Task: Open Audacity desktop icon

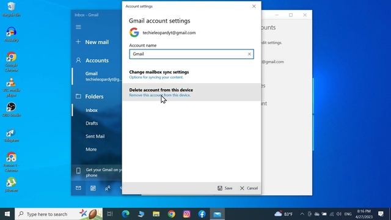Action: pos(11,34)
